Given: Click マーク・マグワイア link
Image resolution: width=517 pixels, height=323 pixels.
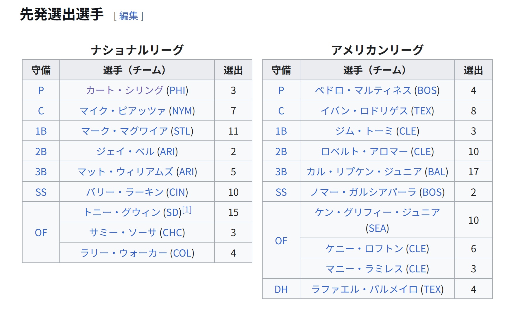Looking at the screenshot, I should [x=124, y=131].
